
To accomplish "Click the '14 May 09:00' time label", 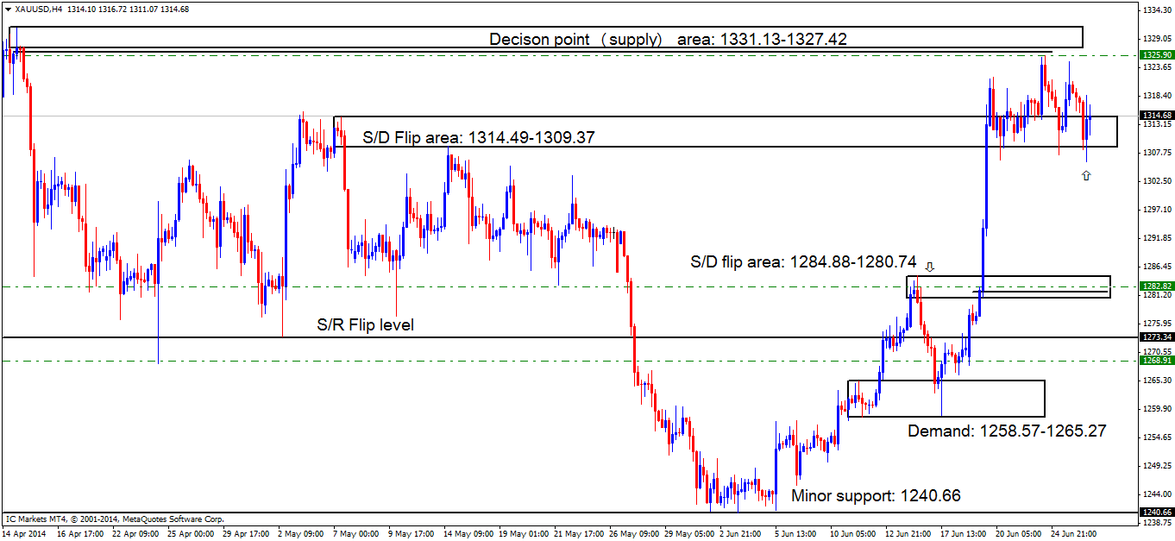I will point(467,534).
